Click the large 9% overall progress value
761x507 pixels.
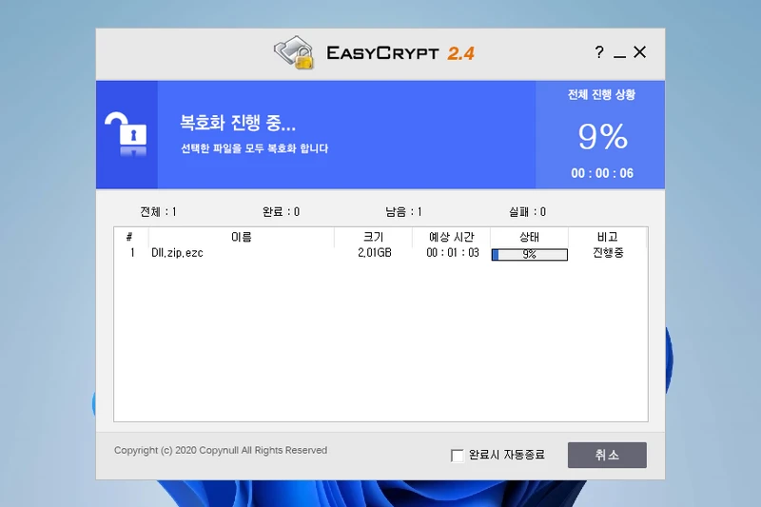pyautogui.click(x=603, y=137)
